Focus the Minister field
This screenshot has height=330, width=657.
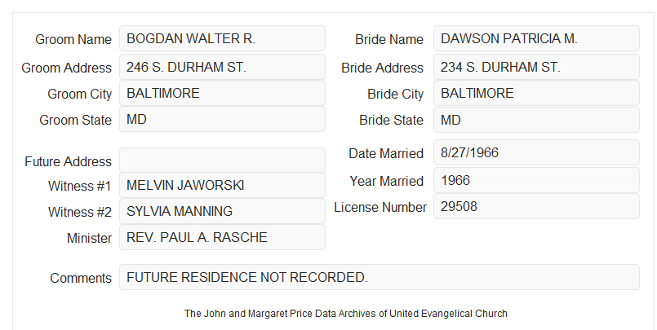pos(222,237)
